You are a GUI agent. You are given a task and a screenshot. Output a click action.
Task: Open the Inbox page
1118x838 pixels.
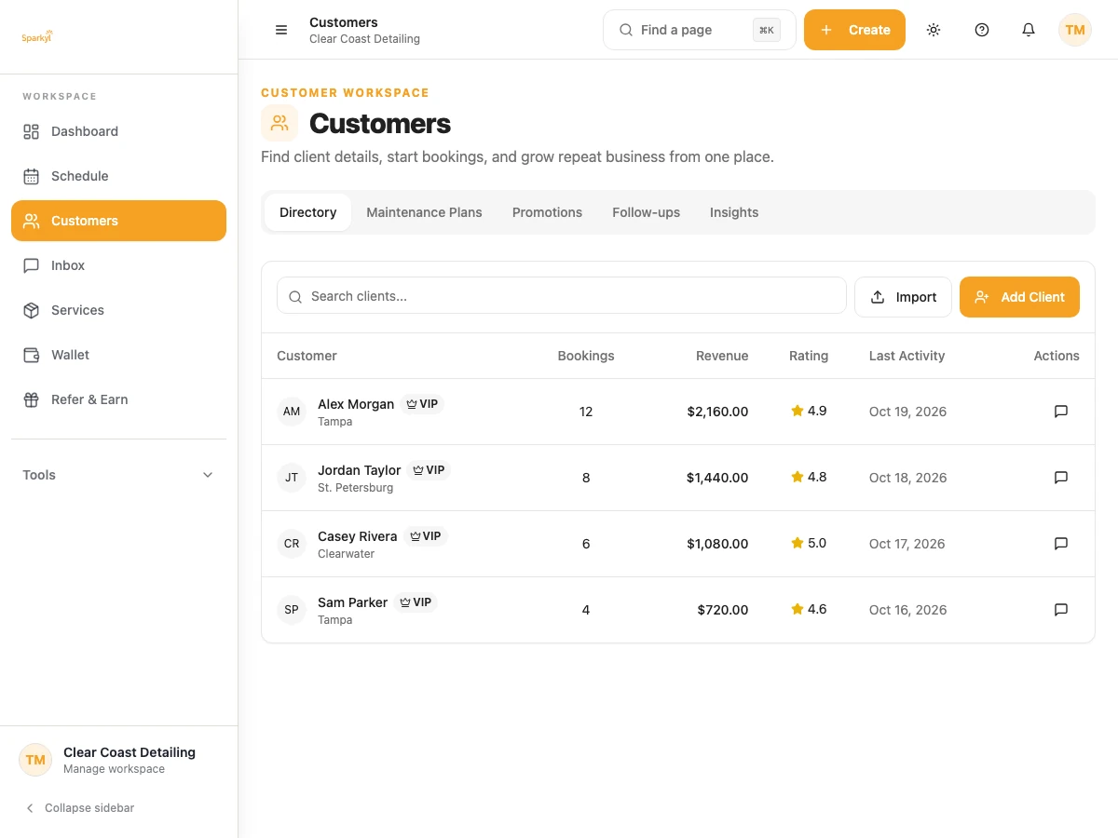118,265
